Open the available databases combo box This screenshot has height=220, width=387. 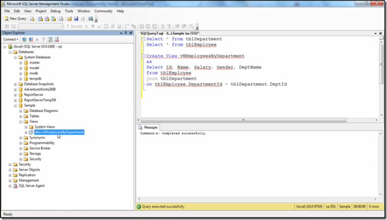tap(41, 26)
